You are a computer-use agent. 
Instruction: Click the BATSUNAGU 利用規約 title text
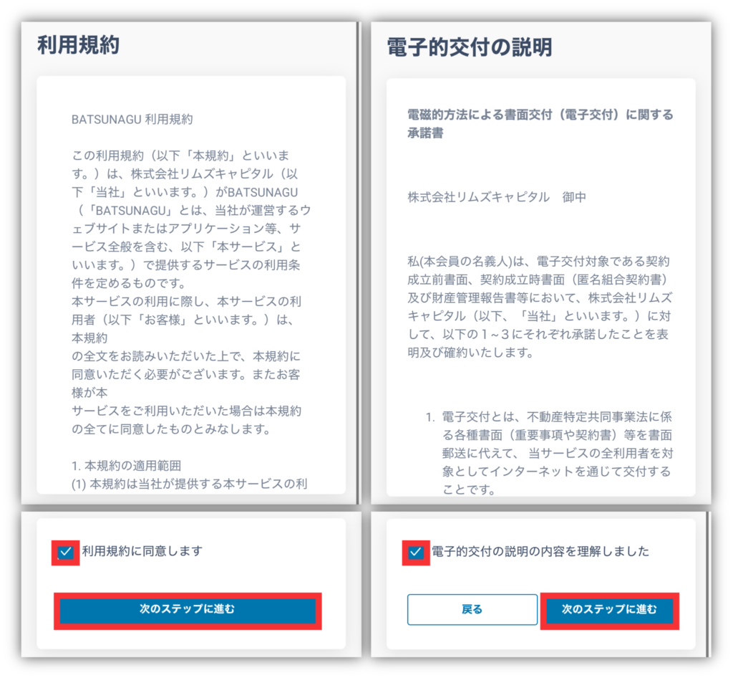tap(132, 120)
